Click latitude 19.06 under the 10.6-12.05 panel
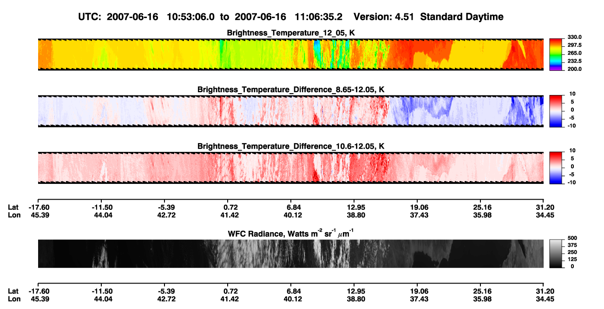 [417, 207]
